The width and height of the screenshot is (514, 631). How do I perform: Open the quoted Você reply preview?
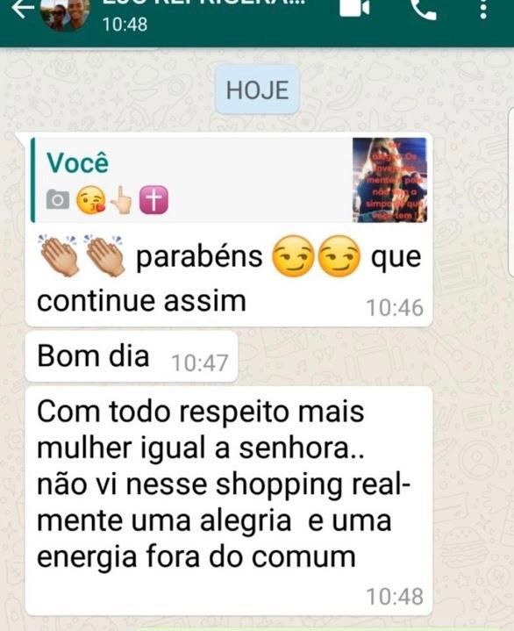tap(229, 180)
